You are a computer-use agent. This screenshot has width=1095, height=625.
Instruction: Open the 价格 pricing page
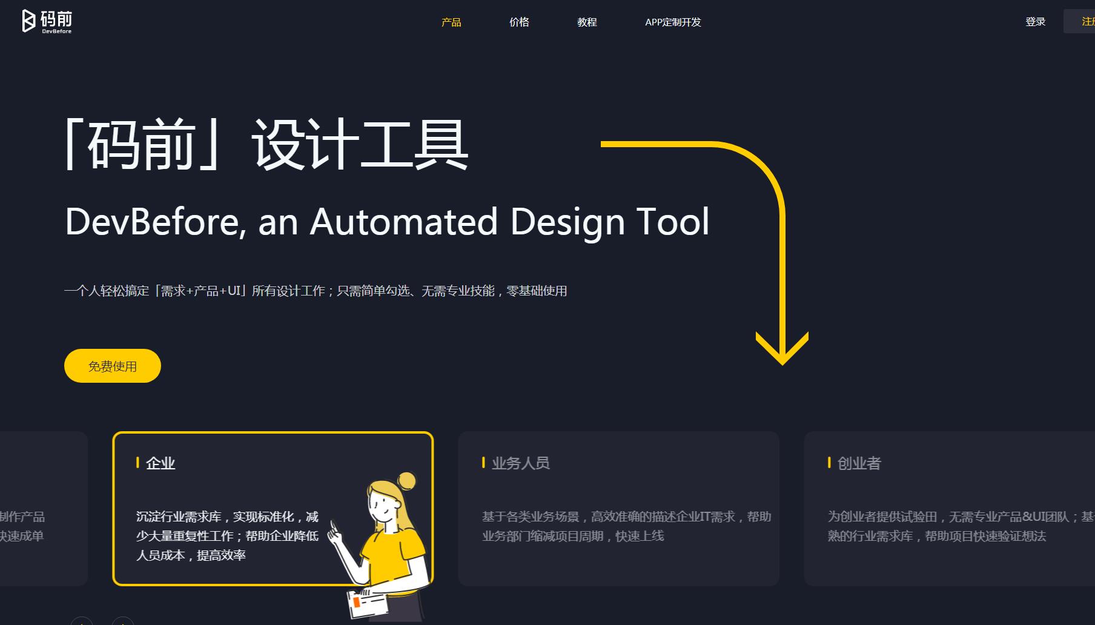(x=519, y=22)
